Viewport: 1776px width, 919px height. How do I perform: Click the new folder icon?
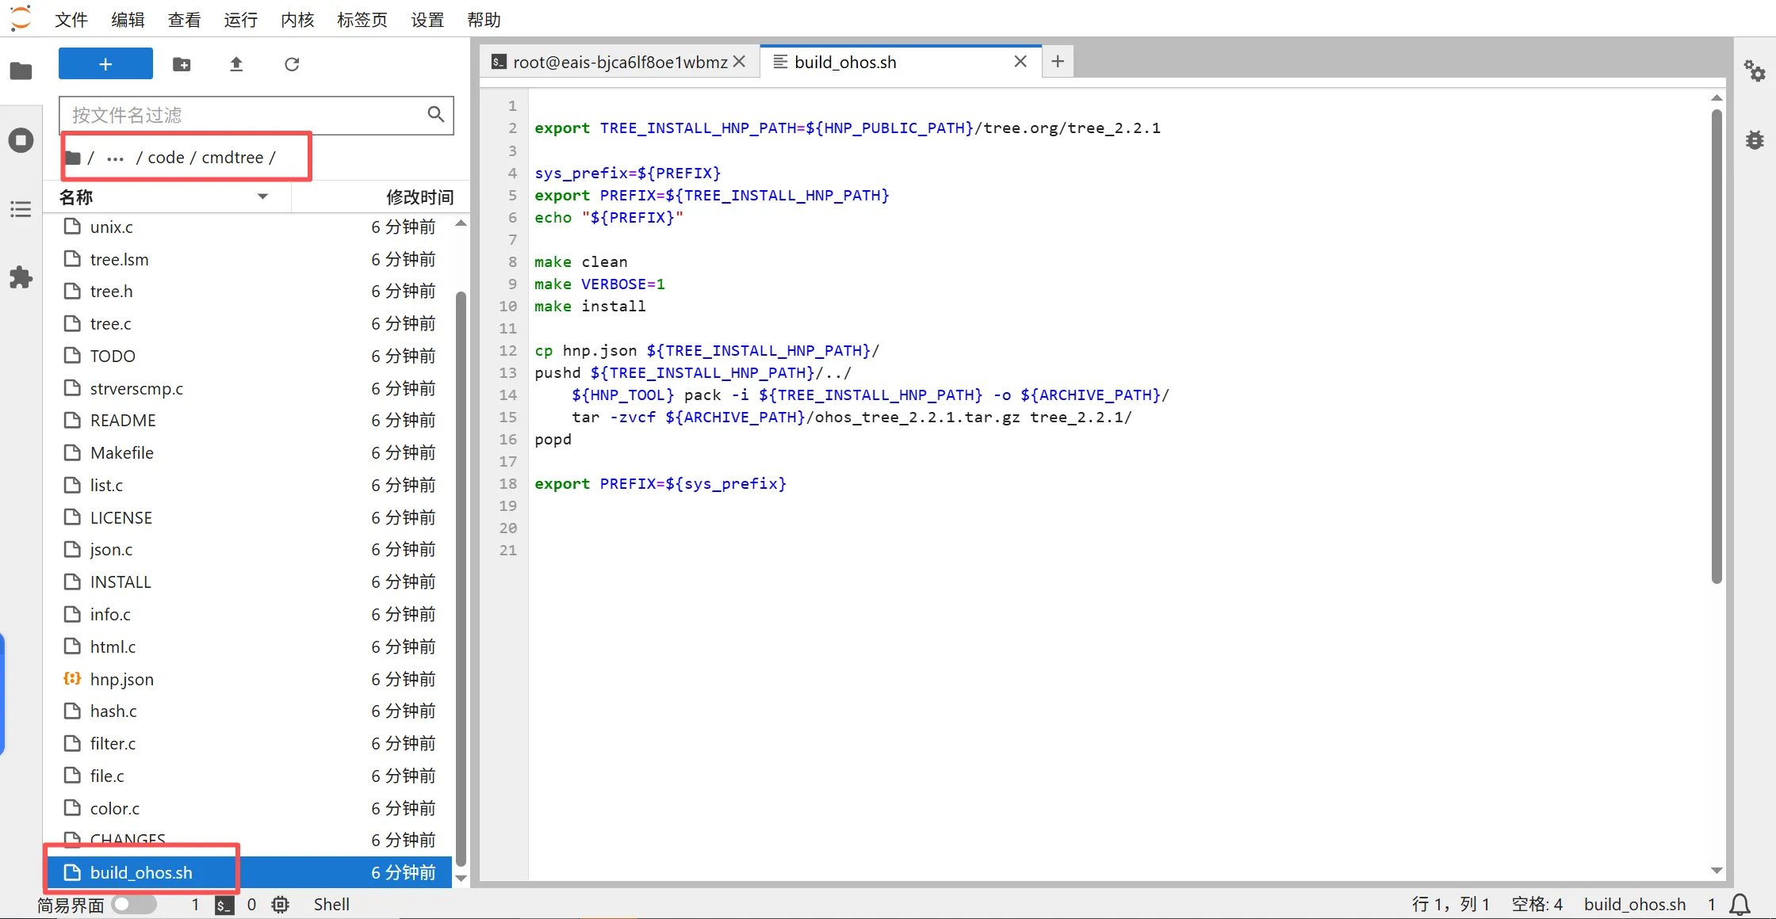point(182,64)
